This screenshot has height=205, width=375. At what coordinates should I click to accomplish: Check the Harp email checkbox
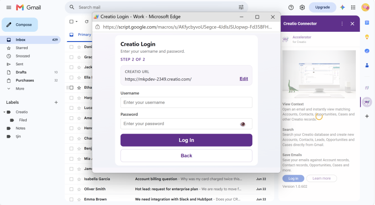tap(71, 98)
